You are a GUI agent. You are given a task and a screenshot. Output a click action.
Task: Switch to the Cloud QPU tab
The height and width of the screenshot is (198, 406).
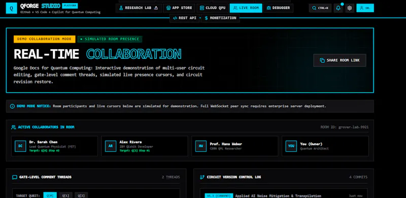click(x=212, y=8)
